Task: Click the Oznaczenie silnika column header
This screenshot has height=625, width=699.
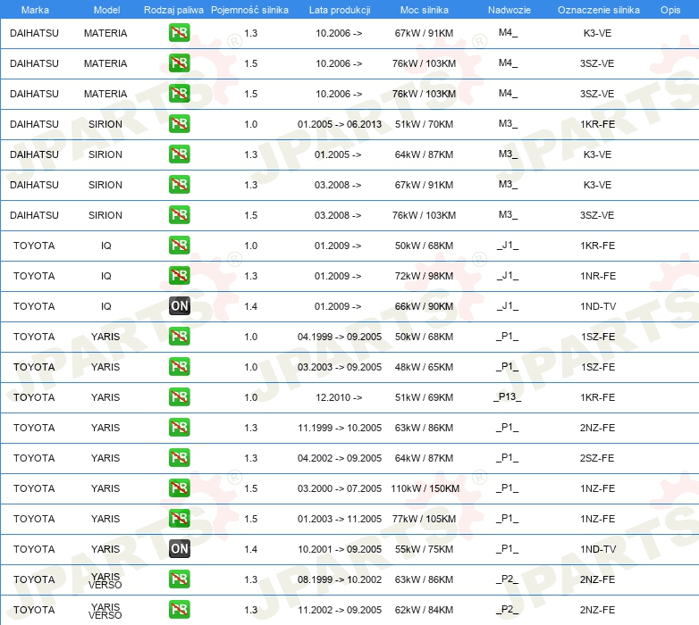Action: click(598, 10)
